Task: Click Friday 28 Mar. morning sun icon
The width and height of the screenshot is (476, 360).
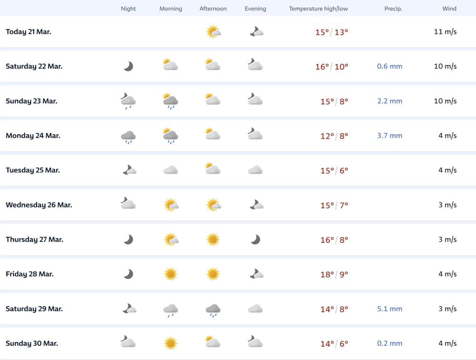Action: coord(170,274)
